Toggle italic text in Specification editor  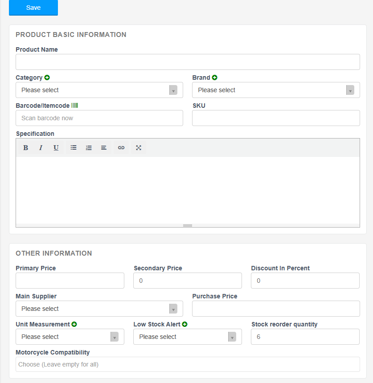41,148
